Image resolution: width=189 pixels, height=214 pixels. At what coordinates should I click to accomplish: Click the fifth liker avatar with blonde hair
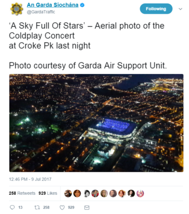[104, 193]
